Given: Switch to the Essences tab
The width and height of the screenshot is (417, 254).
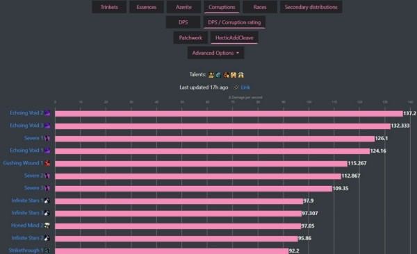Looking at the screenshot, I should click(147, 7).
